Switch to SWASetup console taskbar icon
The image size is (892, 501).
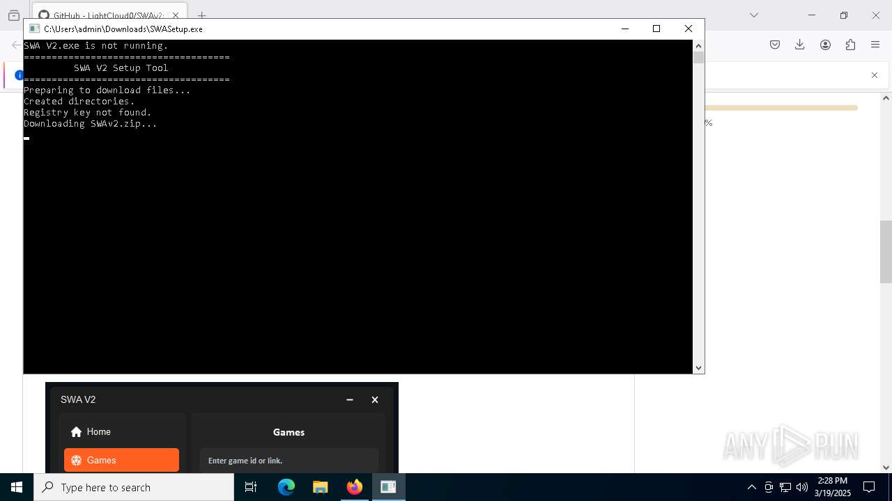point(388,487)
